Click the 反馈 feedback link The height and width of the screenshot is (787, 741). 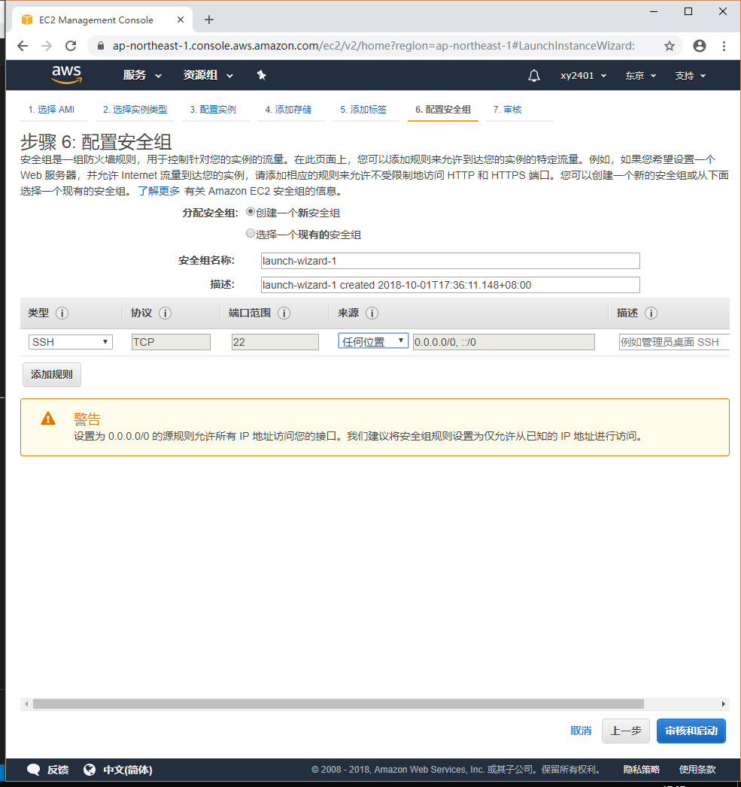[x=58, y=770]
